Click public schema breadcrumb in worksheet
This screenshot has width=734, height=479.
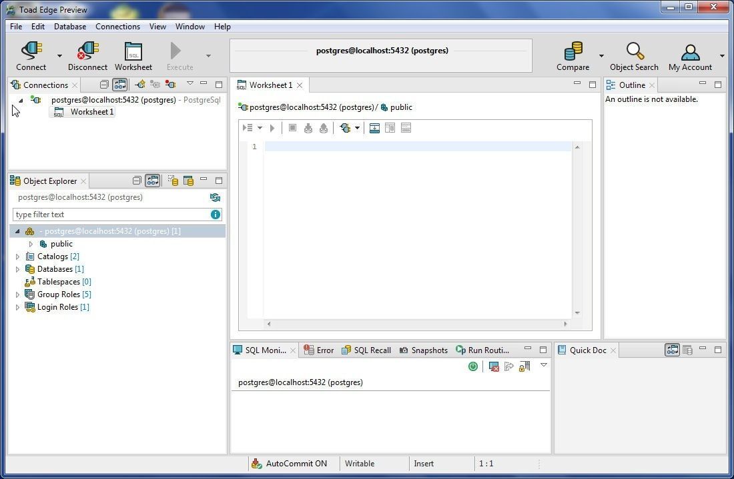click(x=396, y=107)
